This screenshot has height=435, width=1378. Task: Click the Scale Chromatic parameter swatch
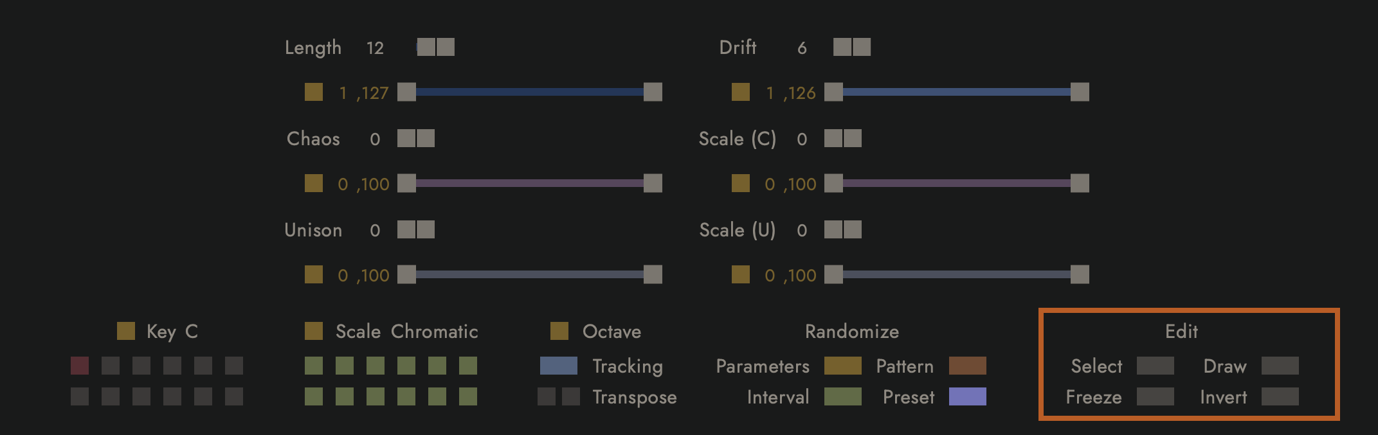[314, 331]
